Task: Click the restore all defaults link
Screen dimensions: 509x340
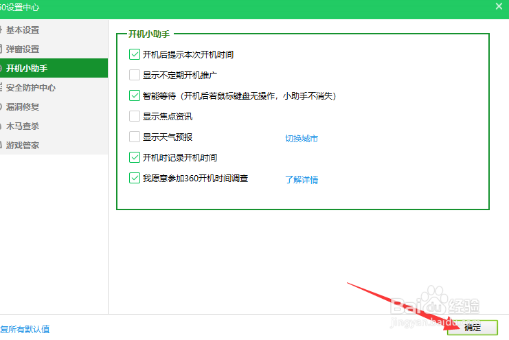Action: coord(25,329)
